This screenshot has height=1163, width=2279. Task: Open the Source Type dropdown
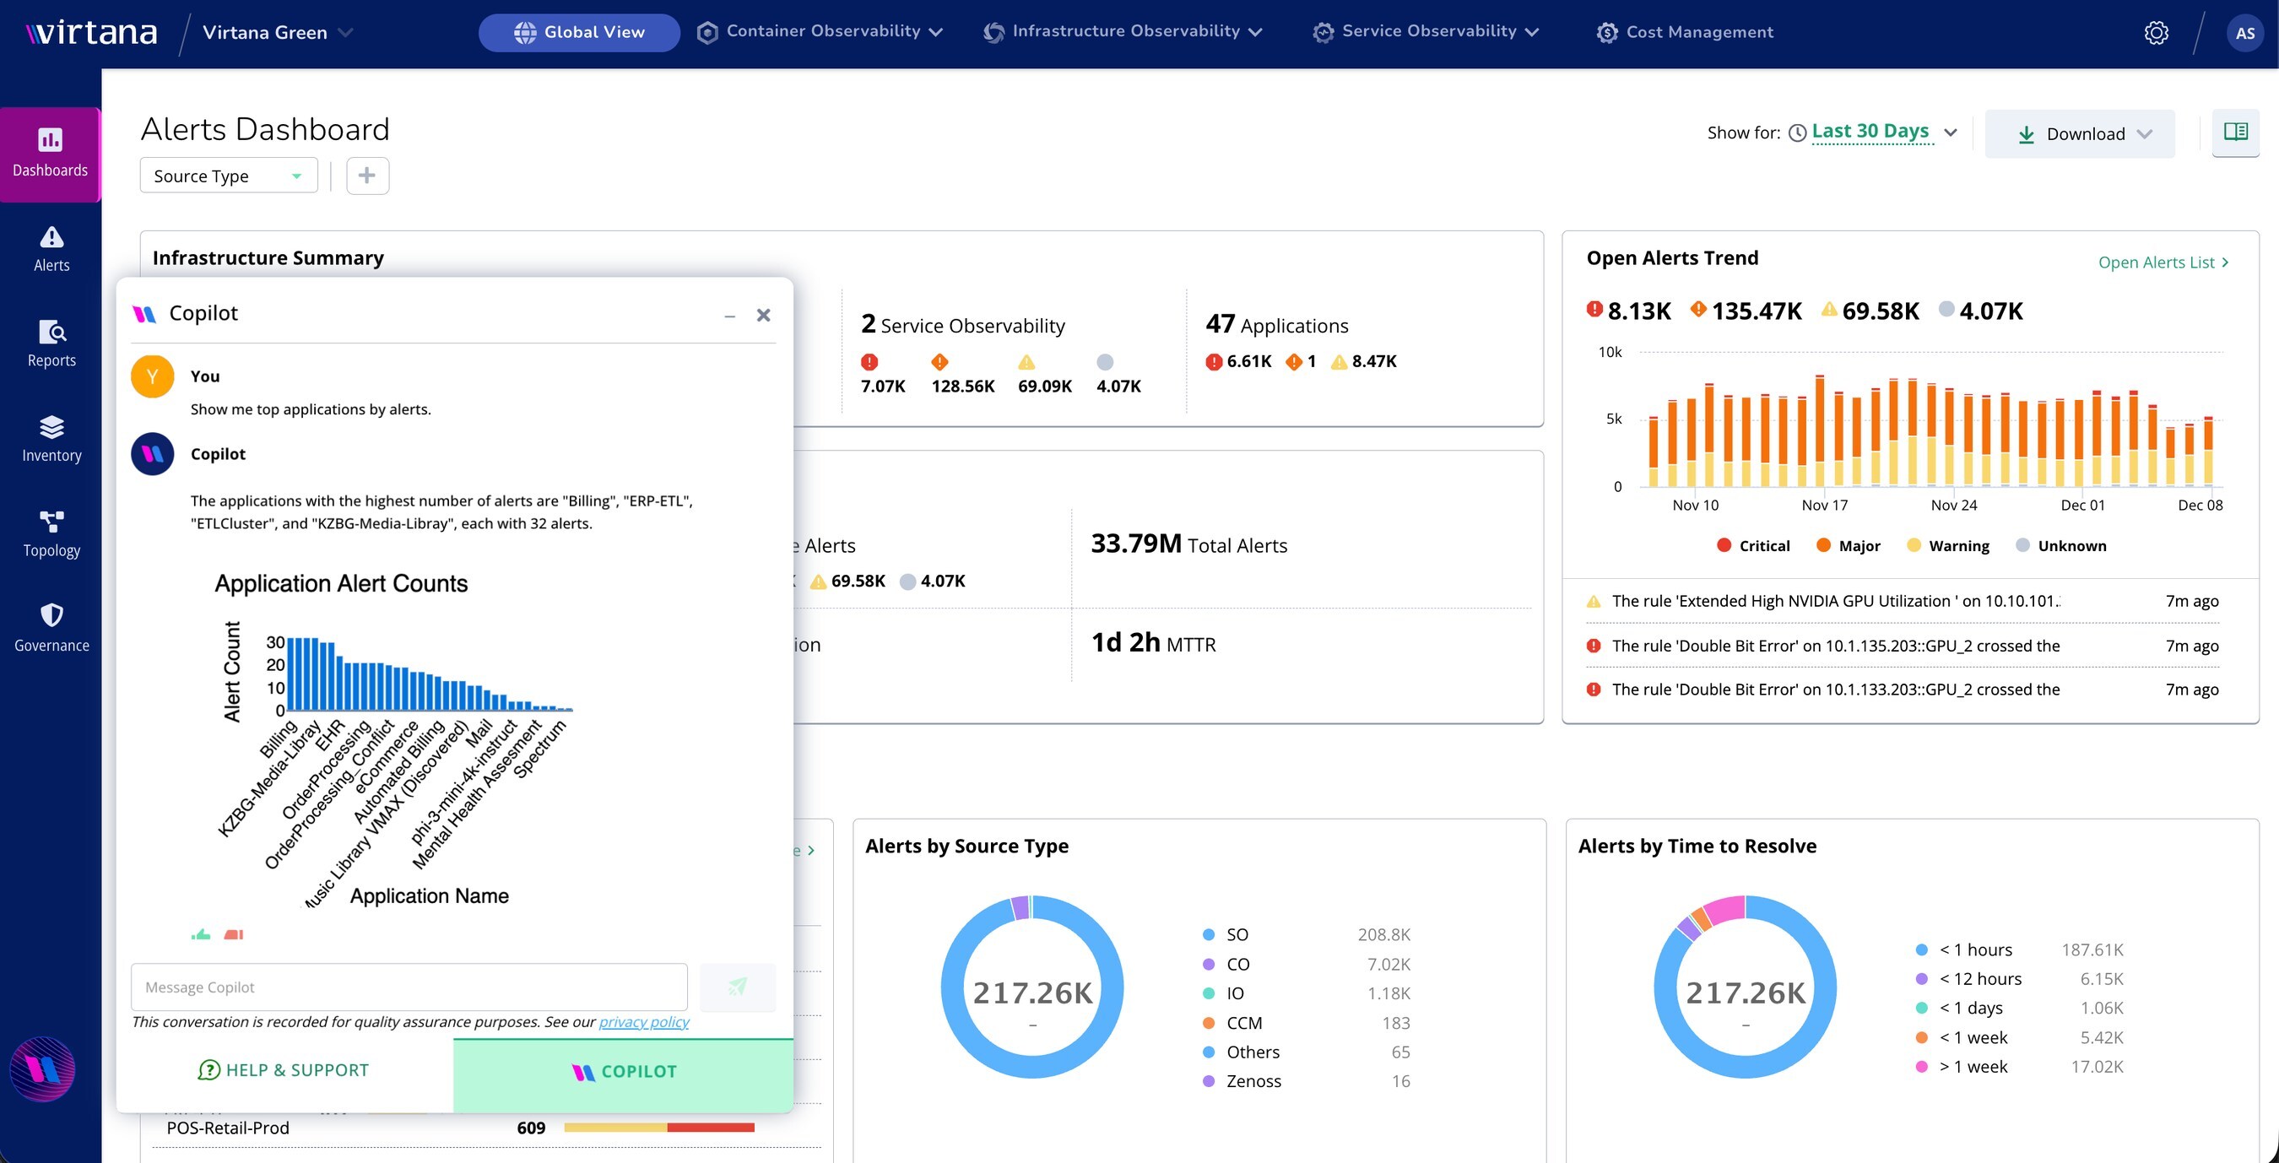tap(228, 176)
